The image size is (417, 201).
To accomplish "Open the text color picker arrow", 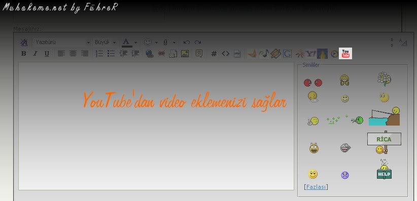I will (135, 43).
